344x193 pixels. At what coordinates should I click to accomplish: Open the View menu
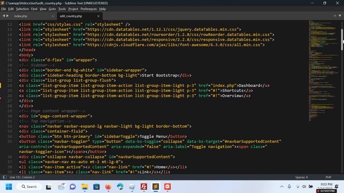pos(43,9)
